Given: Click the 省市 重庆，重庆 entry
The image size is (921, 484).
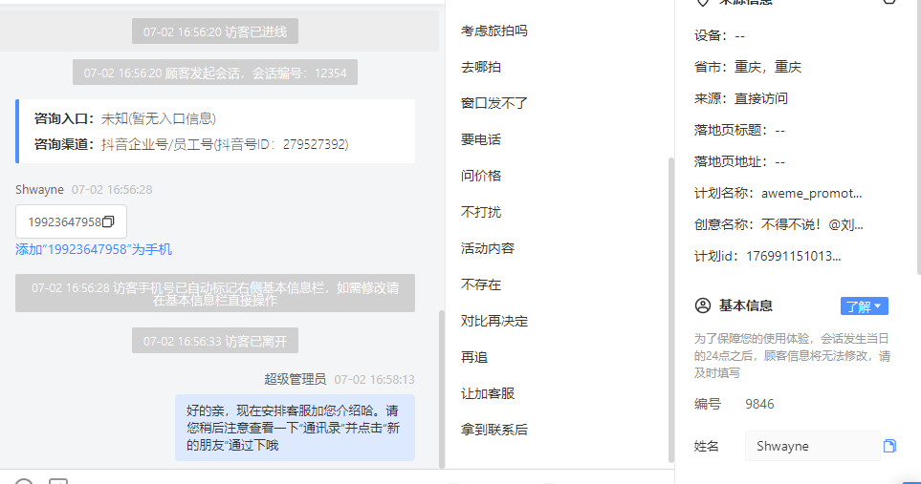Looking at the screenshot, I should (x=747, y=67).
